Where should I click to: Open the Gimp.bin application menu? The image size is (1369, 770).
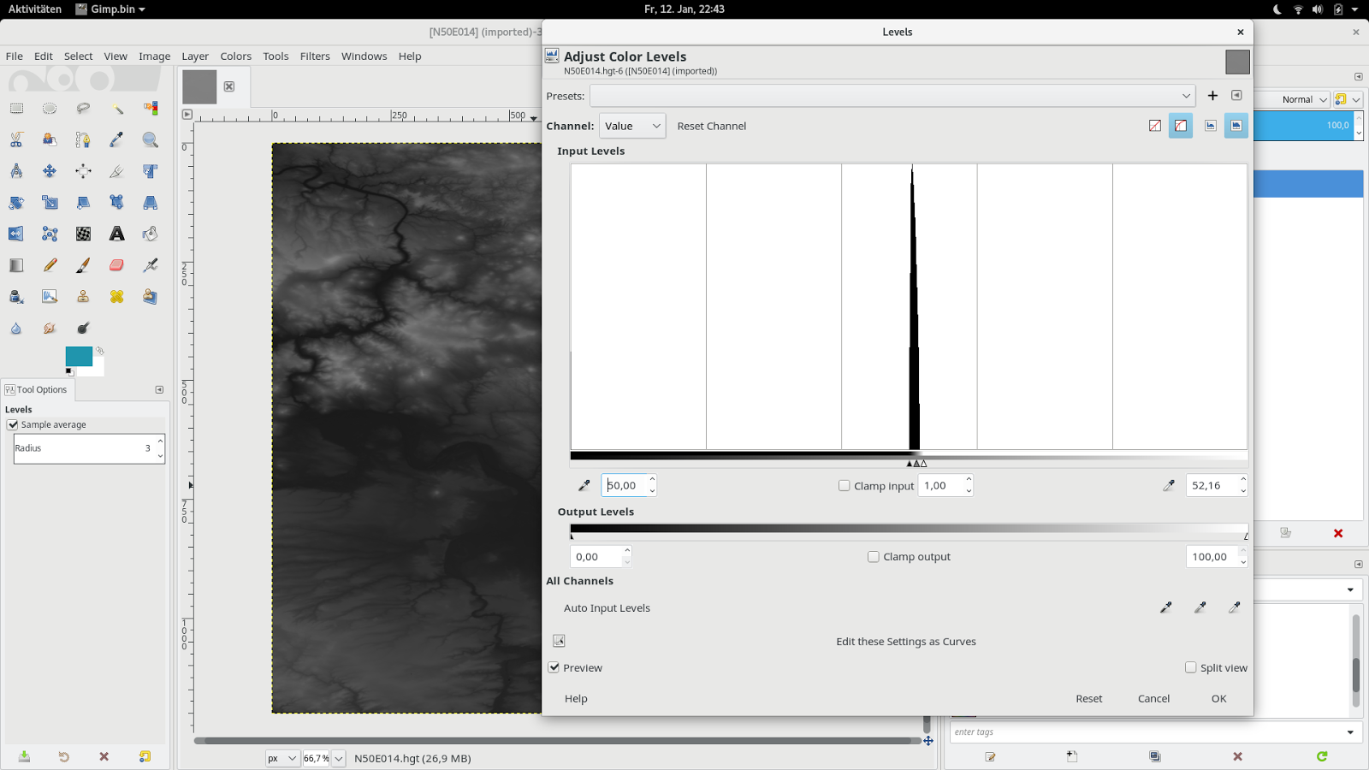[x=110, y=9]
